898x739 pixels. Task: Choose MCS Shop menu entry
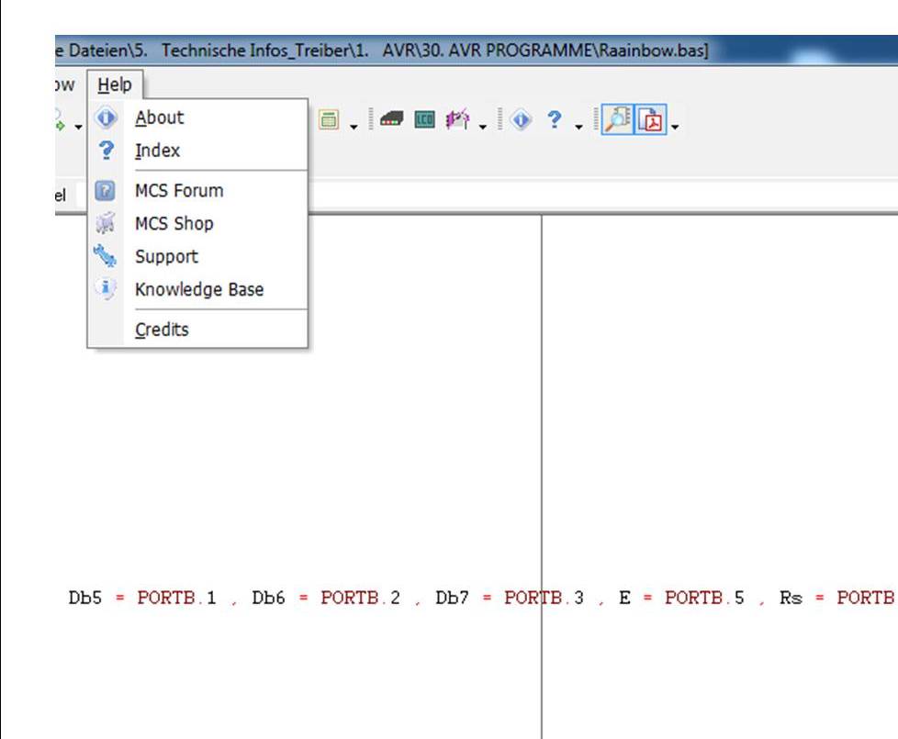point(174,223)
